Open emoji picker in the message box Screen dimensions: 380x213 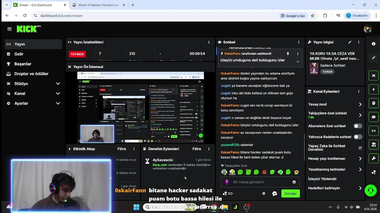294,182
